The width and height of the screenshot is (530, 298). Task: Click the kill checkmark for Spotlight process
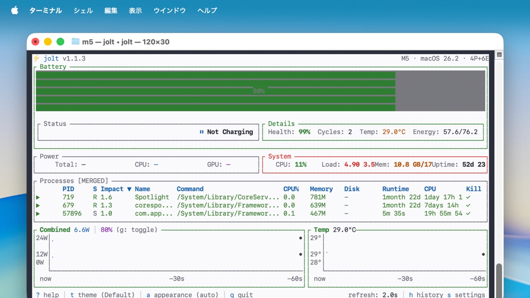468,197
